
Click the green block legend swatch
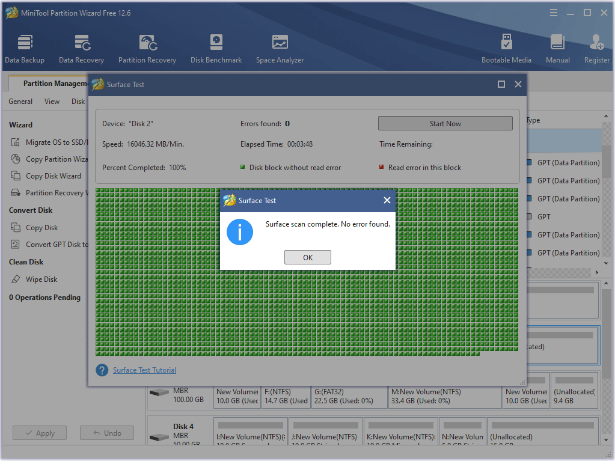point(242,167)
